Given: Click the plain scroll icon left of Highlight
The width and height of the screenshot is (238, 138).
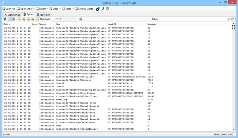Looking at the screenshot, I should 19,19.
